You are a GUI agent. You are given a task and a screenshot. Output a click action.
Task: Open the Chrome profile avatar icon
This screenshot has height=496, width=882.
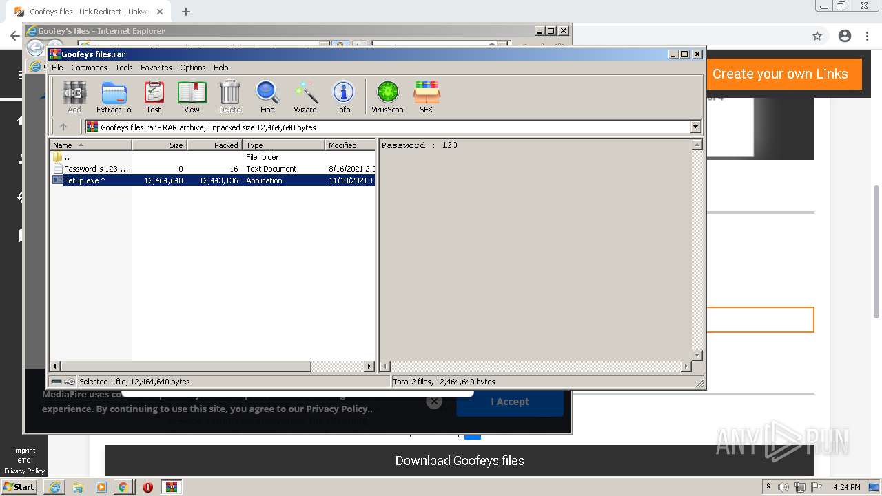[845, 36]
